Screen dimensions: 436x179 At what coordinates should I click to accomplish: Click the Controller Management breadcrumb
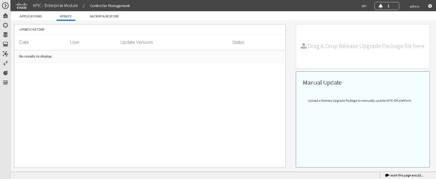[x=110, y=6]
